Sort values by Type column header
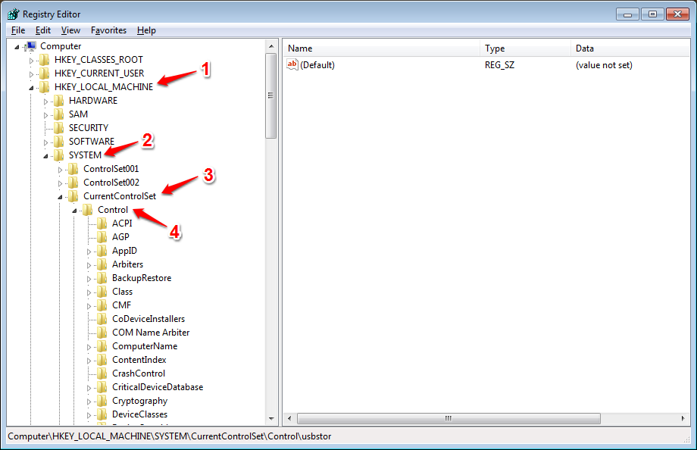 click(525, 48)
